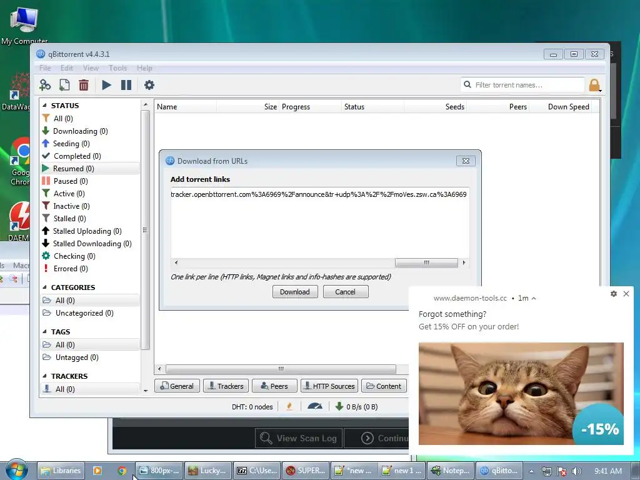The height and width of the screenshot is (480, 640).
Task: Open the File menu
Action: point(45,67)
